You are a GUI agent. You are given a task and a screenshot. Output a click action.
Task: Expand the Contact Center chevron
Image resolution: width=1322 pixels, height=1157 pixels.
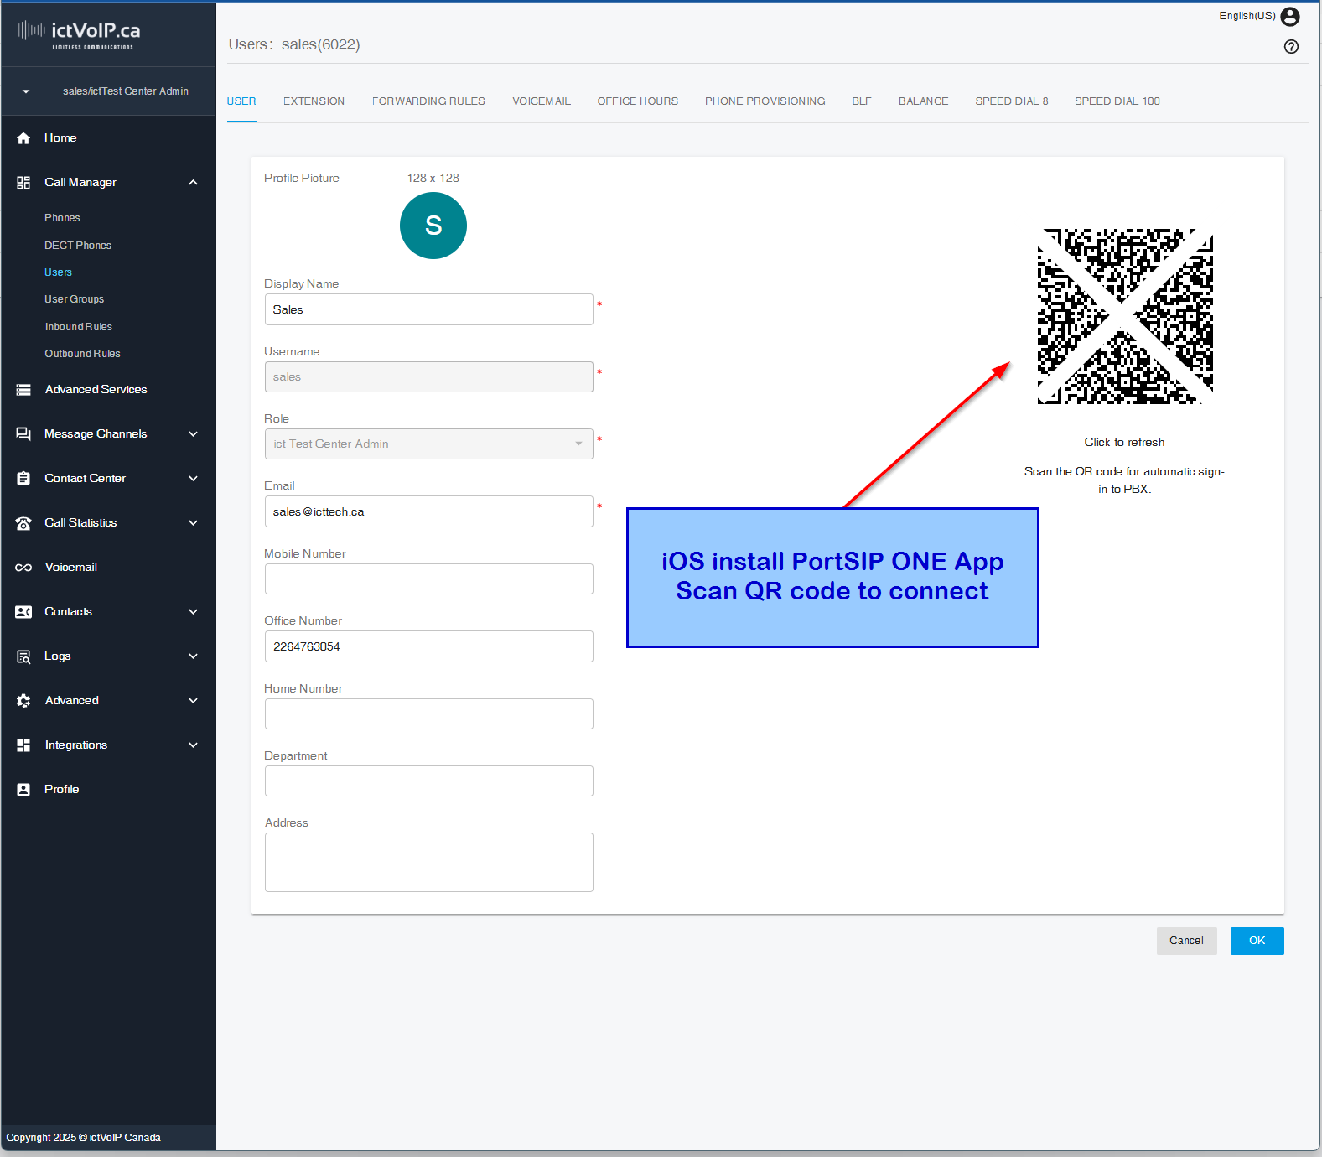coord(194,479)
